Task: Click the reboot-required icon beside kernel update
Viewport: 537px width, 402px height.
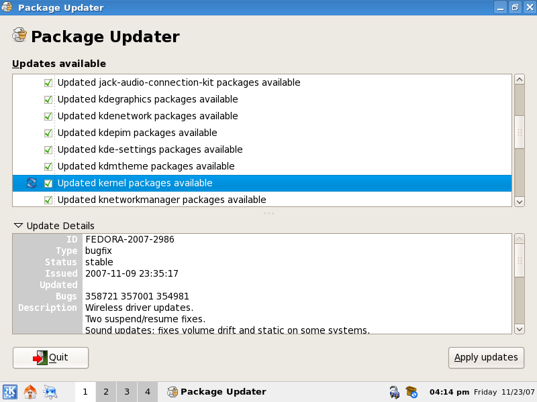Action: [x=32, y=183]
